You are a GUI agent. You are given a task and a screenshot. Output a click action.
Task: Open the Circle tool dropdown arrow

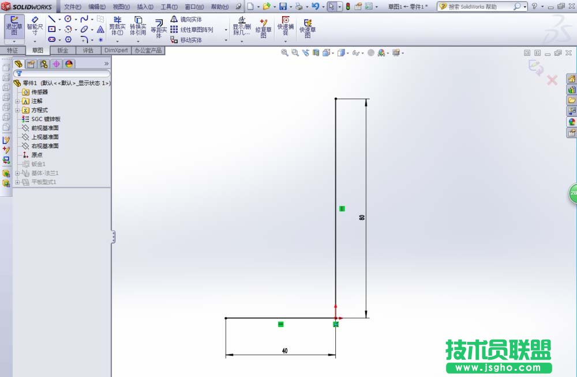point(76,20)
